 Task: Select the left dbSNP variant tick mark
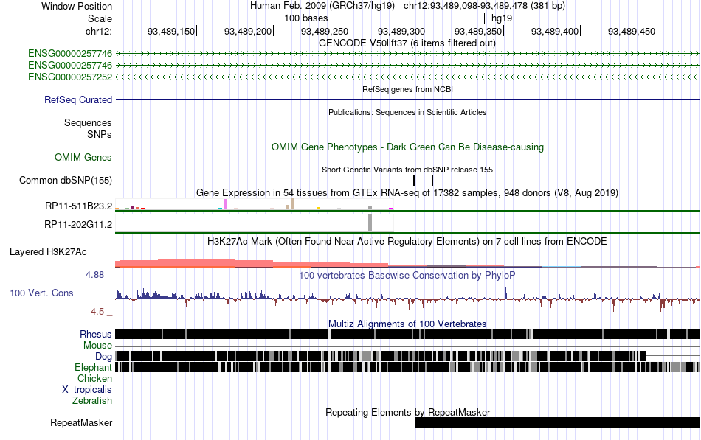pyautogui.click(x=414, y=180)
